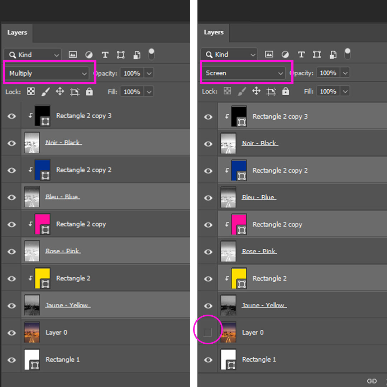Image resolution: width=387 pixels, height=387 pixels.
Task: Toggle the layer filtering switch in the right panel
Action: (x=347, y=54)
